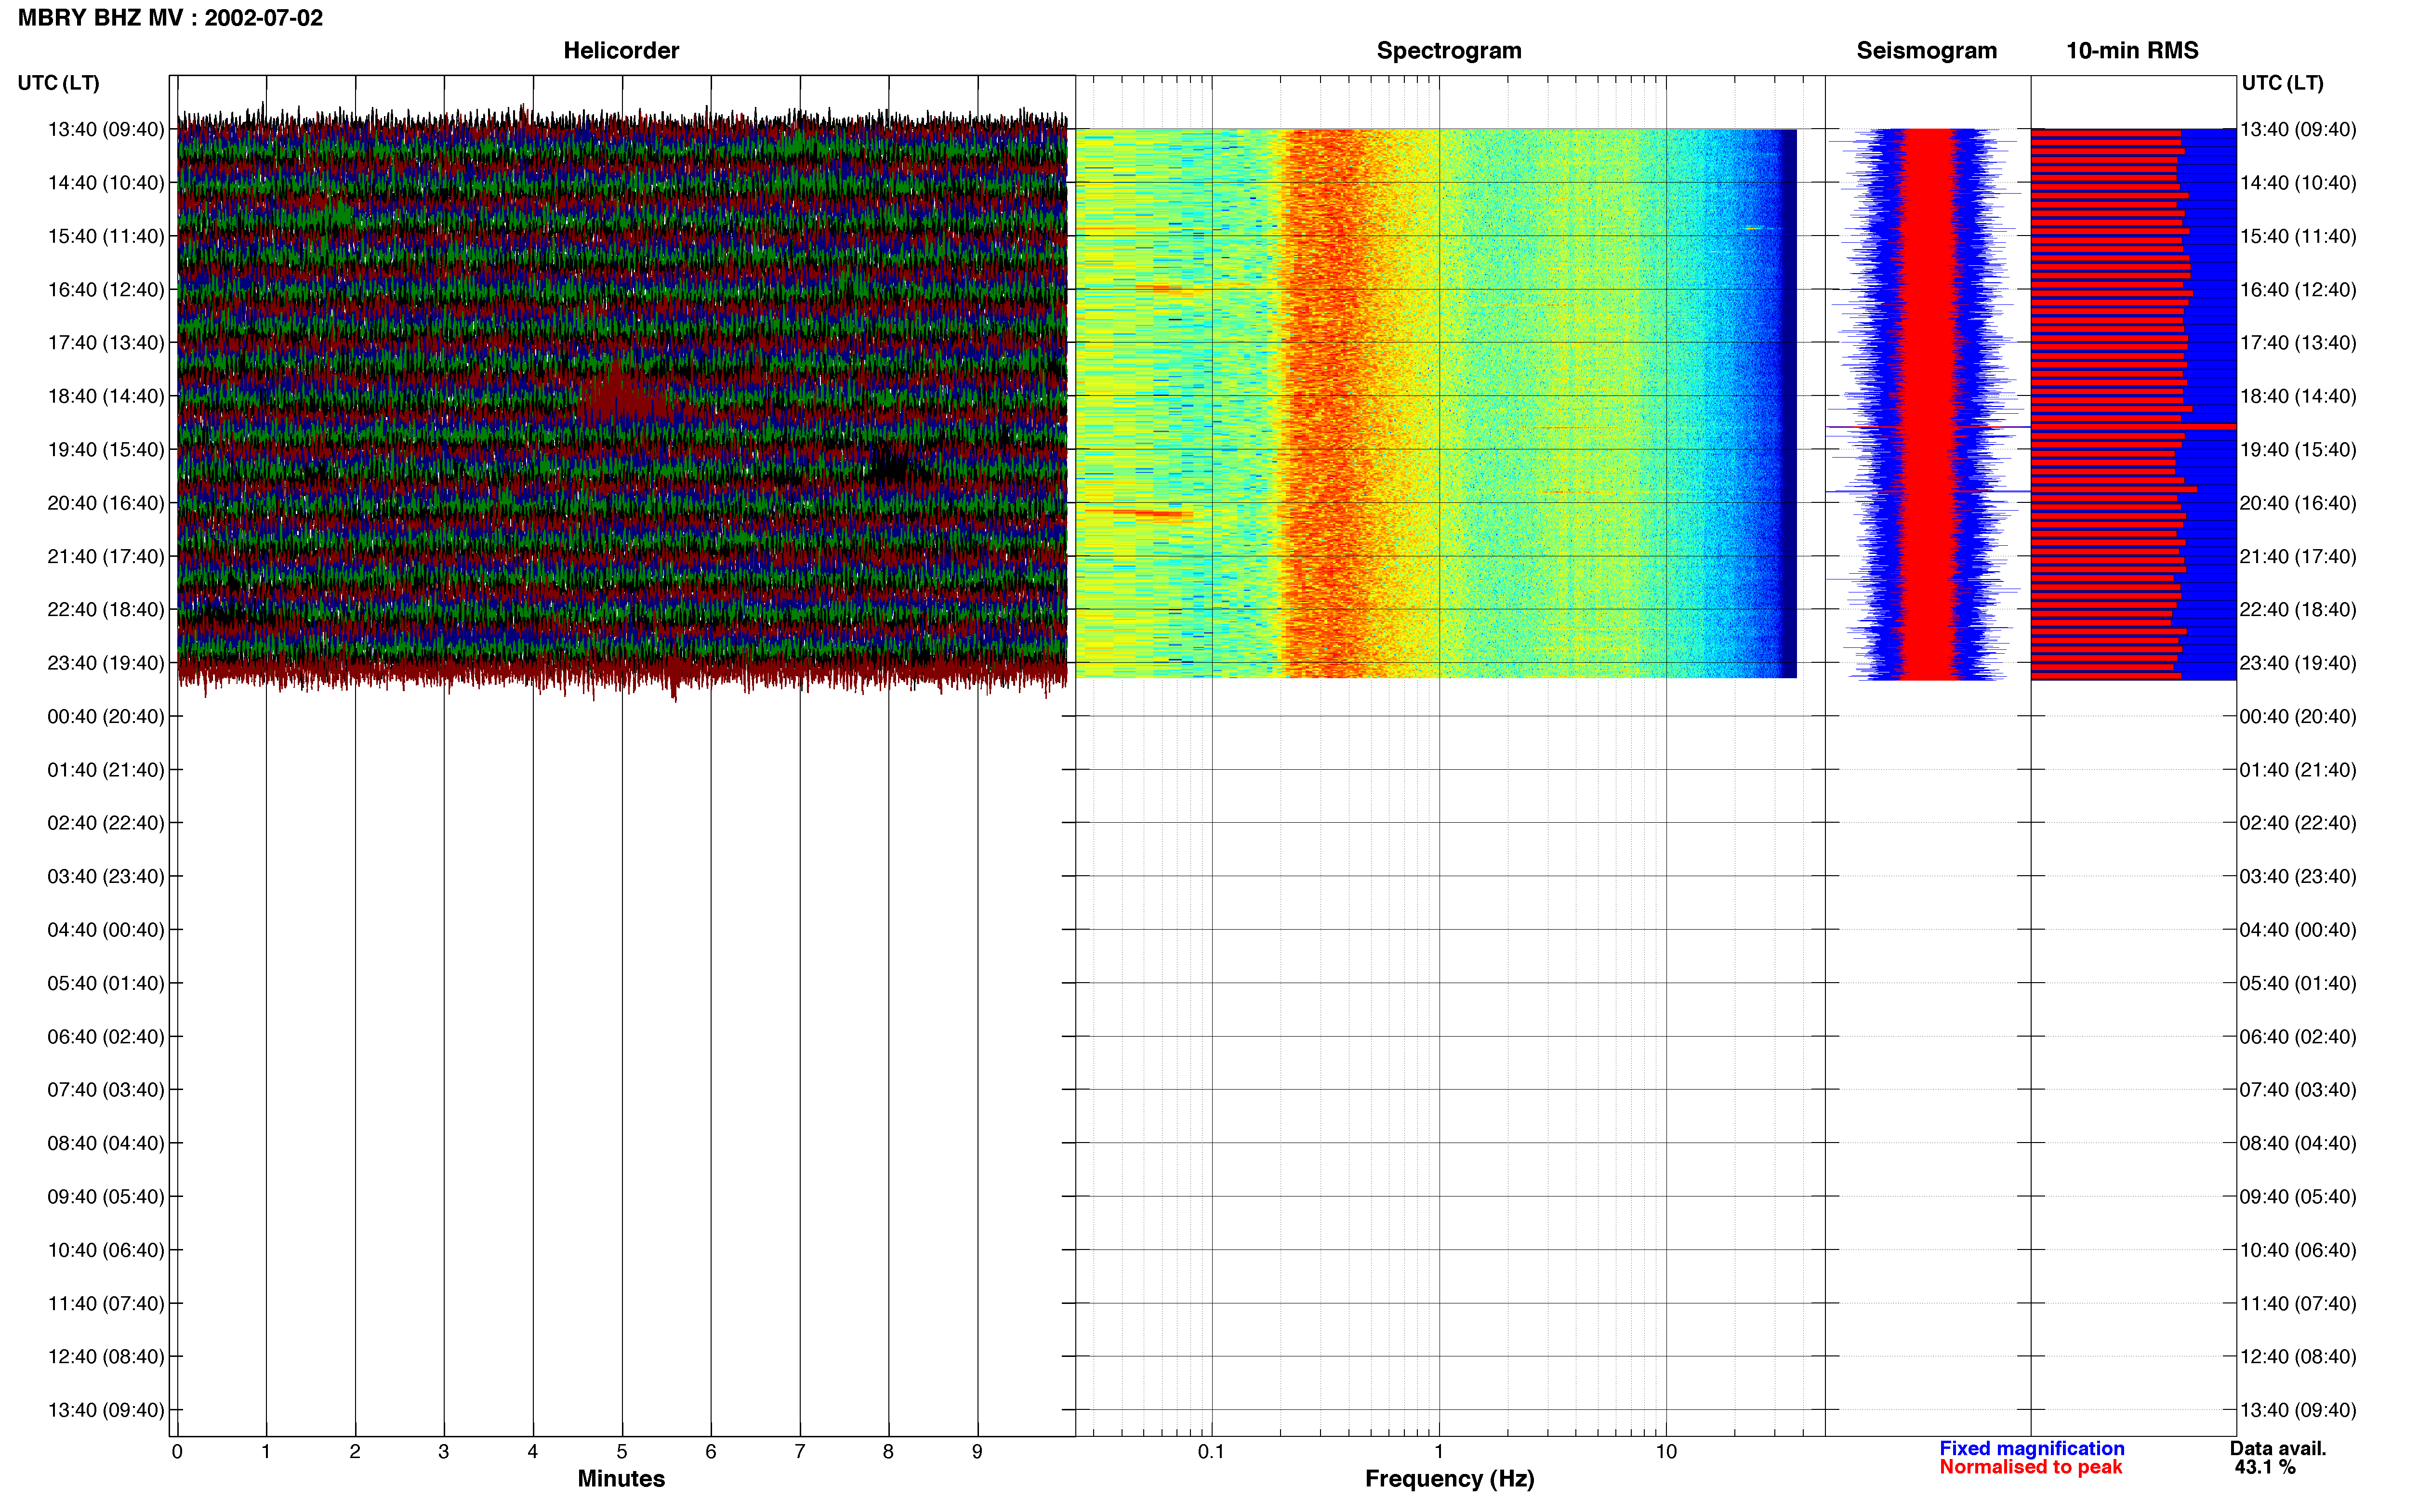
Task: Click the left 'UTC (LT)' axis label
Action: (x=59, y=83)
